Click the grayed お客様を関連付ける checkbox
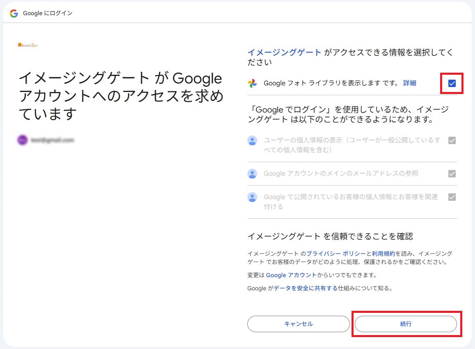This screenshot has width=475, height=349. 452,197
